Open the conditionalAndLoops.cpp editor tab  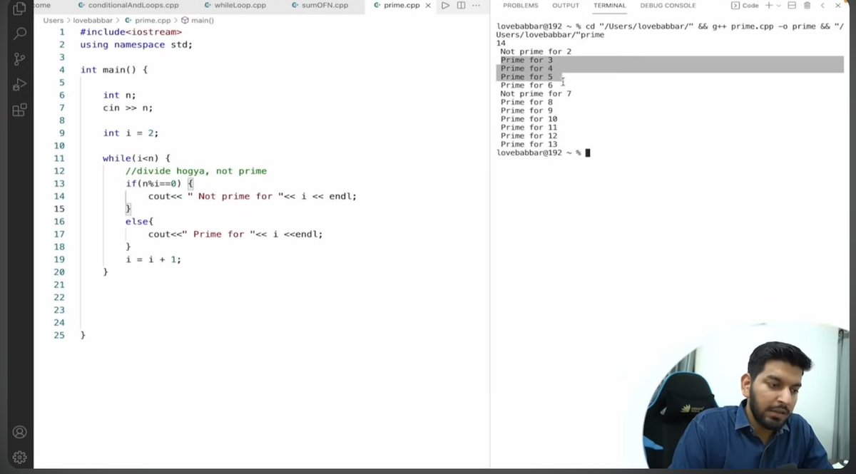tap(128, 6)
